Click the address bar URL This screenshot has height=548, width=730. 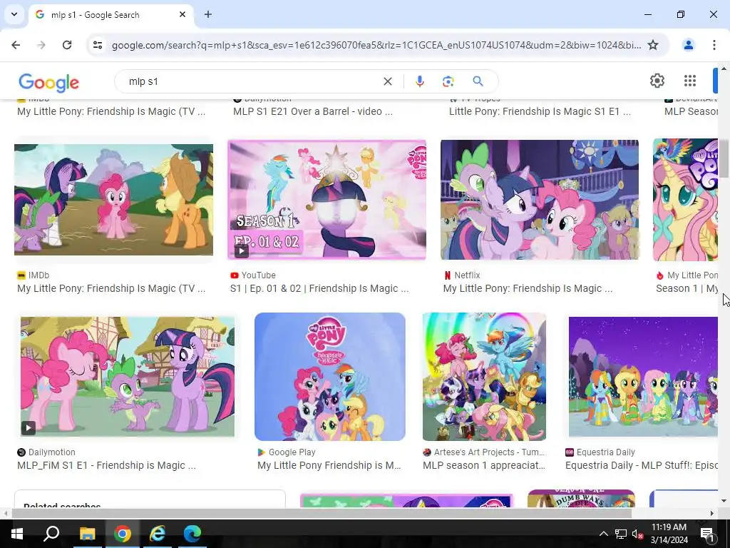[x=376, y=45]
